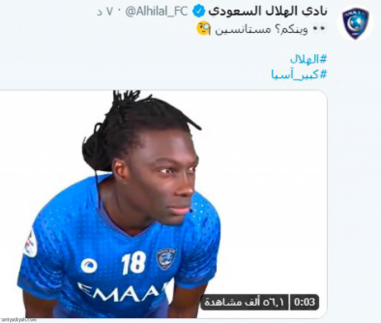This screenshot has height=323, width=381.
Task: Click the 0:03 video duration badge
Action: click(x=304, y=302)
